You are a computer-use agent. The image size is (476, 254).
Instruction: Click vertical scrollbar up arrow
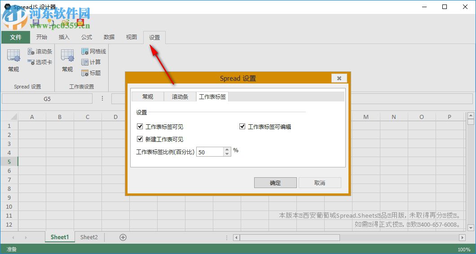[x=471, y=116]
